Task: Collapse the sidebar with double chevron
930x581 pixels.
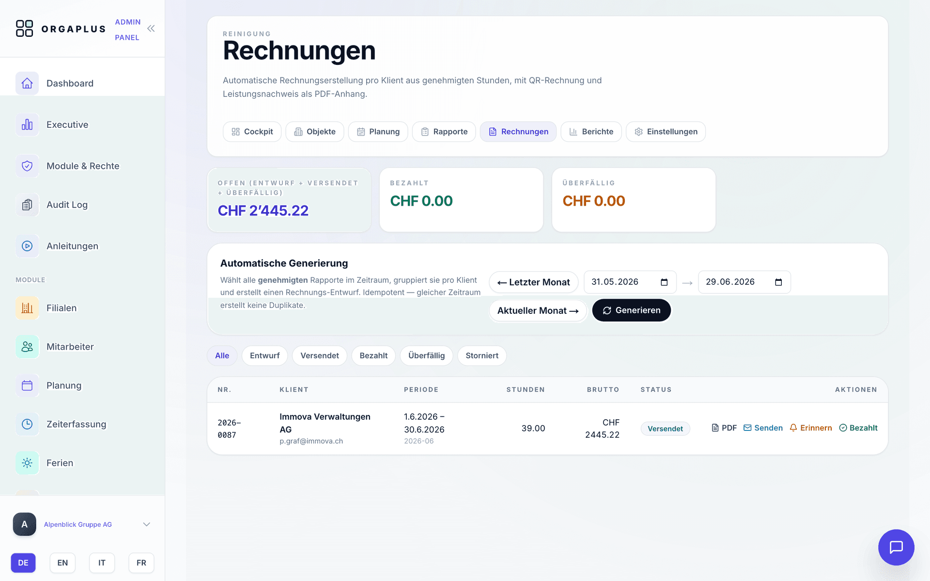Action: click(x=151, y=29)
